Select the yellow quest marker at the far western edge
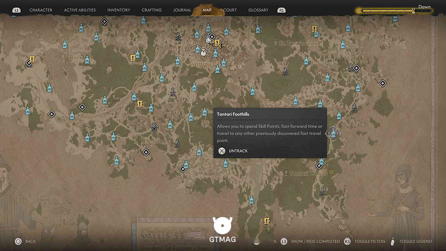The height and width of the screenshot is (251, 446). coord(32,59)
